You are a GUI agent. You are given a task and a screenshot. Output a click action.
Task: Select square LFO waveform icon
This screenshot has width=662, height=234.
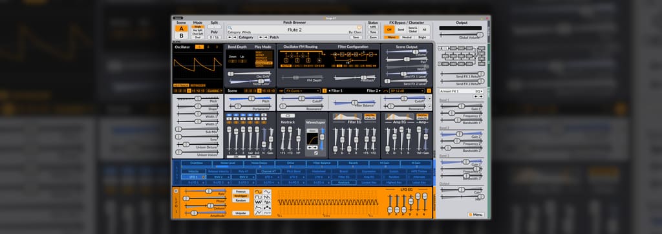[x=258, y=197]
